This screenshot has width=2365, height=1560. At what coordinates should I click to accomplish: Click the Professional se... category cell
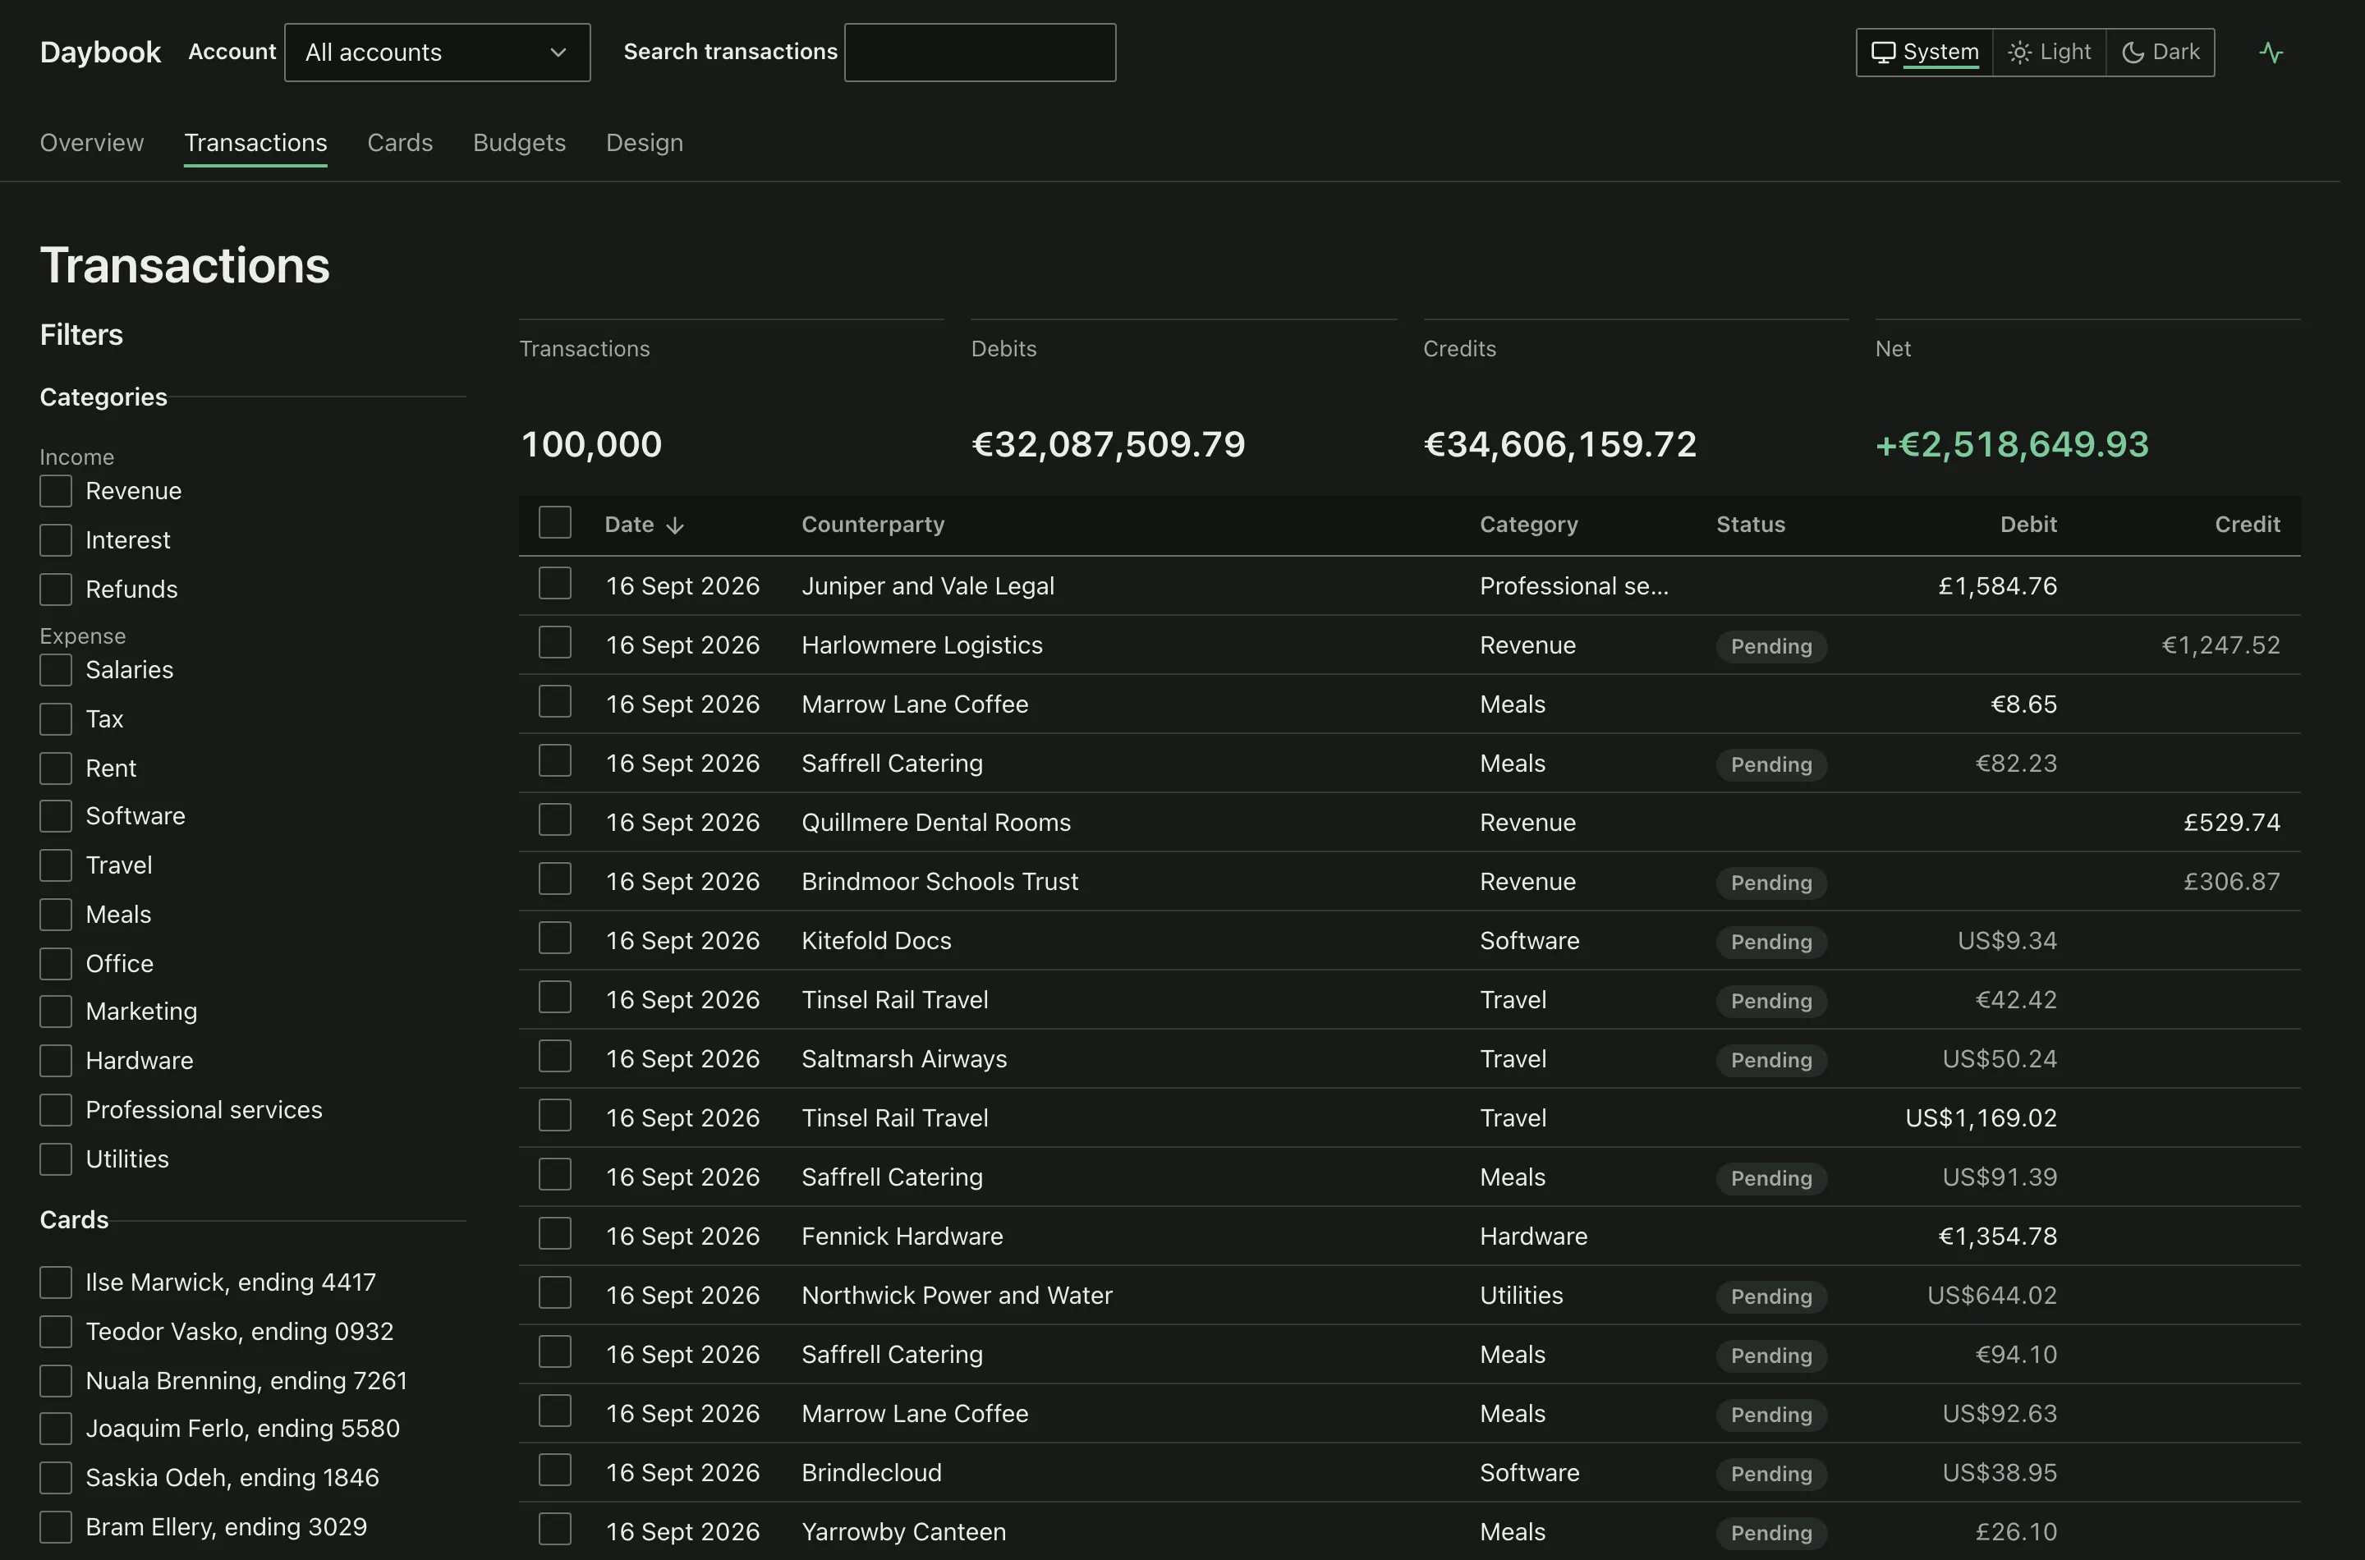coord(1574,587)
